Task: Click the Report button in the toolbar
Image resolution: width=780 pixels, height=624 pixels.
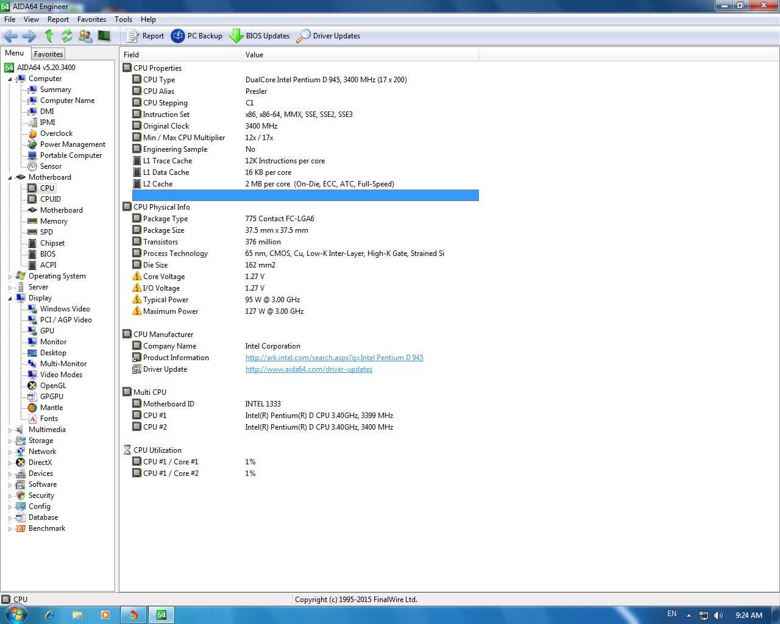Action: [146, 36]
